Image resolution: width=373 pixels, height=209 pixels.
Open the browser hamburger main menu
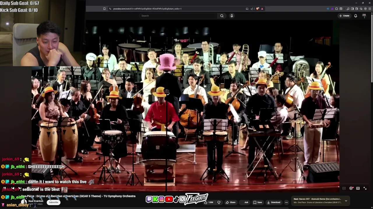[370, 9]
